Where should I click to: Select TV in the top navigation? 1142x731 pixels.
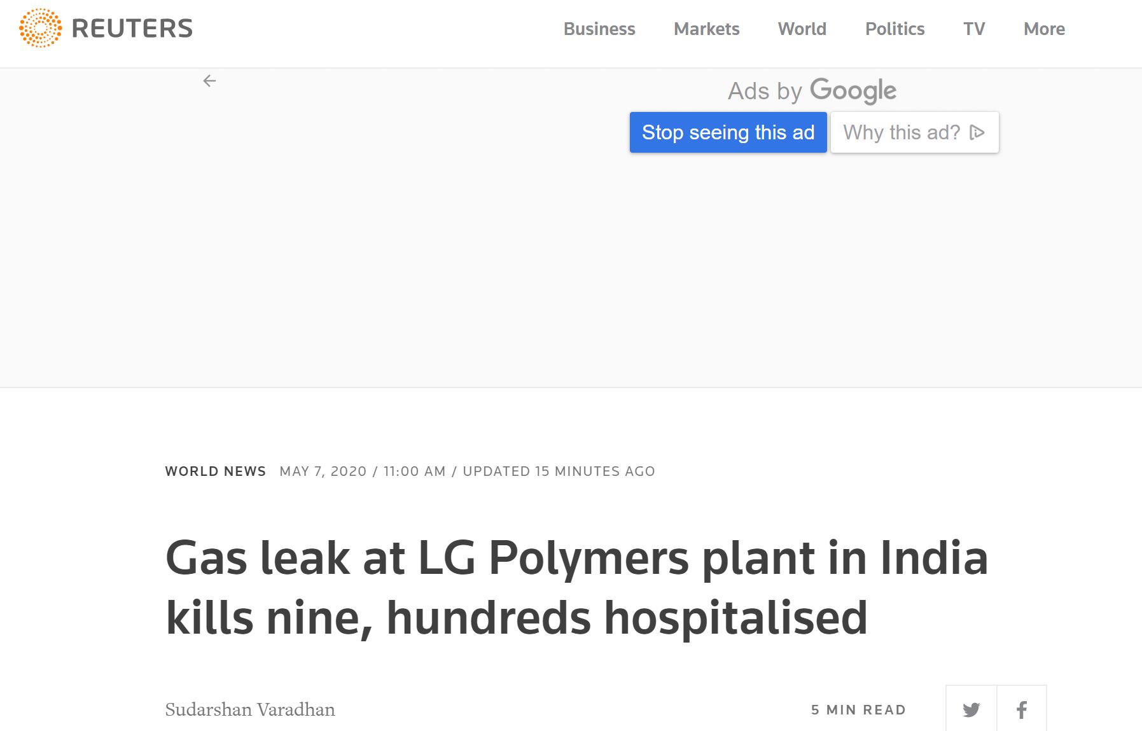pyautogui.click(x=974, y=29)
